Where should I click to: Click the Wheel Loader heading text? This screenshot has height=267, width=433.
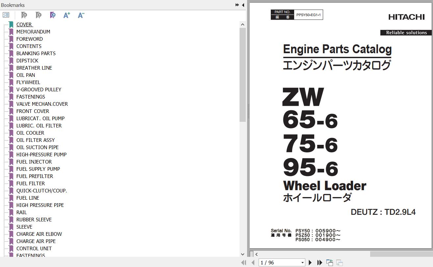(x=325, y=186)
